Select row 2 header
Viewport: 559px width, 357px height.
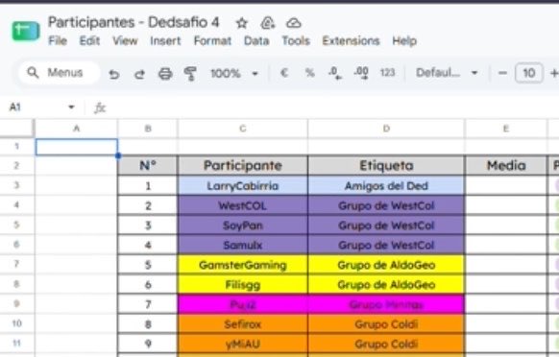(x=16, y=166)
